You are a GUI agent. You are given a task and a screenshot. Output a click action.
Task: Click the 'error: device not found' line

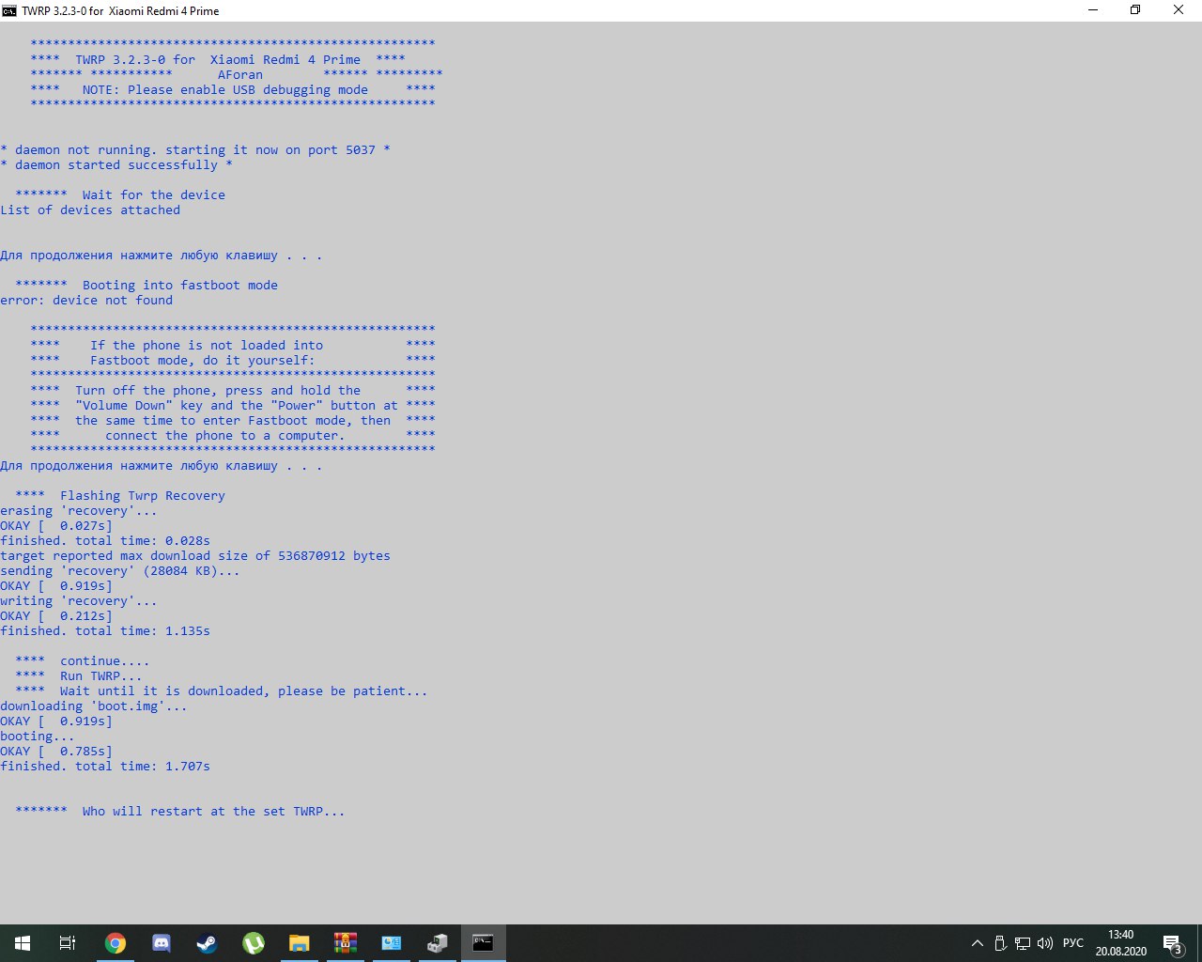(x=86, y=301)
